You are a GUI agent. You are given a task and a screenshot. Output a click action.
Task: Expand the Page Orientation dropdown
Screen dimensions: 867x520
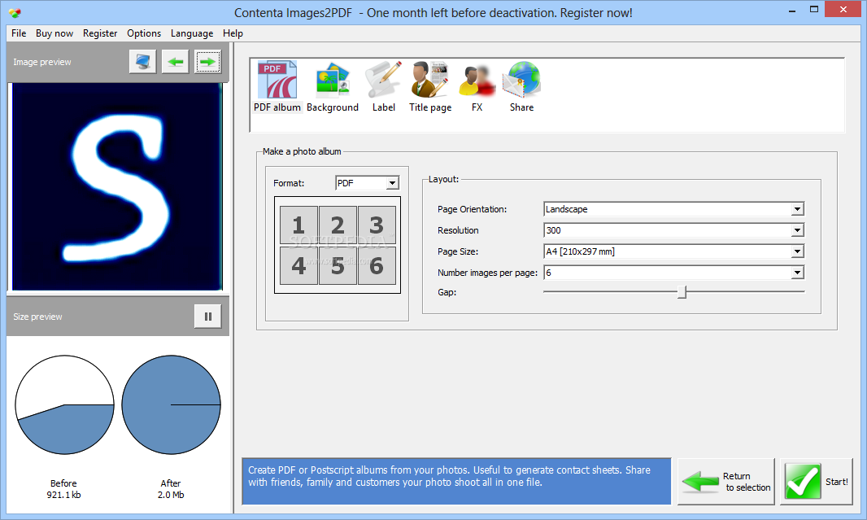coord(797,209)
